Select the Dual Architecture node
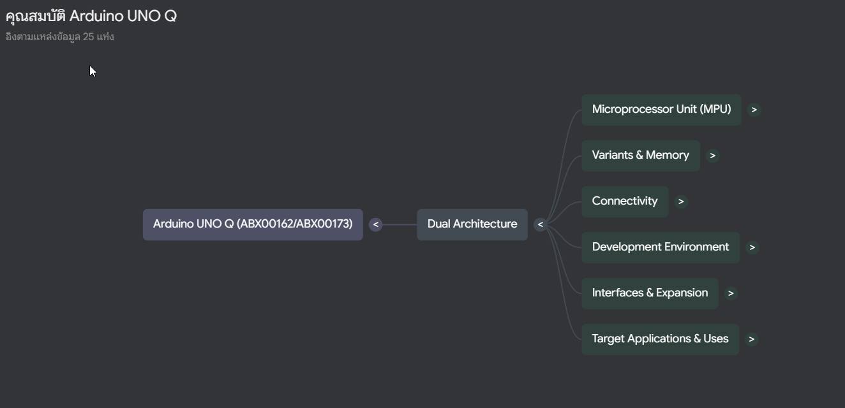The width and height of the screenshot is (845, 408). tap(472, 224)
